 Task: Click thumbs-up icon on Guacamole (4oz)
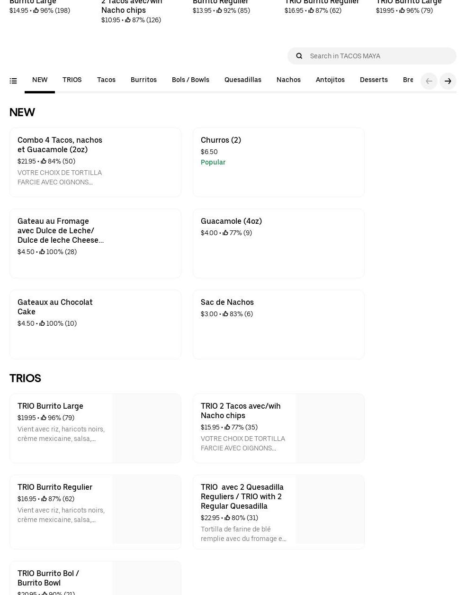pyautogui.click(x=225, y=233)
